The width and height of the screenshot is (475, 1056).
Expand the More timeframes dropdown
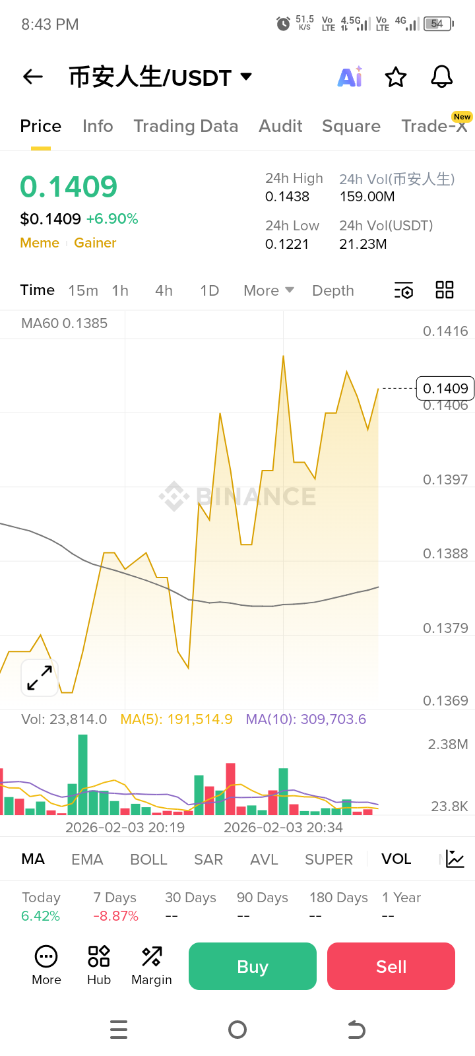[269, 290]
